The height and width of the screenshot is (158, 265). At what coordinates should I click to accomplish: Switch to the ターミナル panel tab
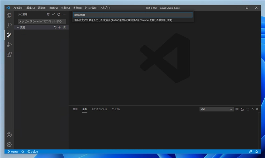(x=116, y=109)
